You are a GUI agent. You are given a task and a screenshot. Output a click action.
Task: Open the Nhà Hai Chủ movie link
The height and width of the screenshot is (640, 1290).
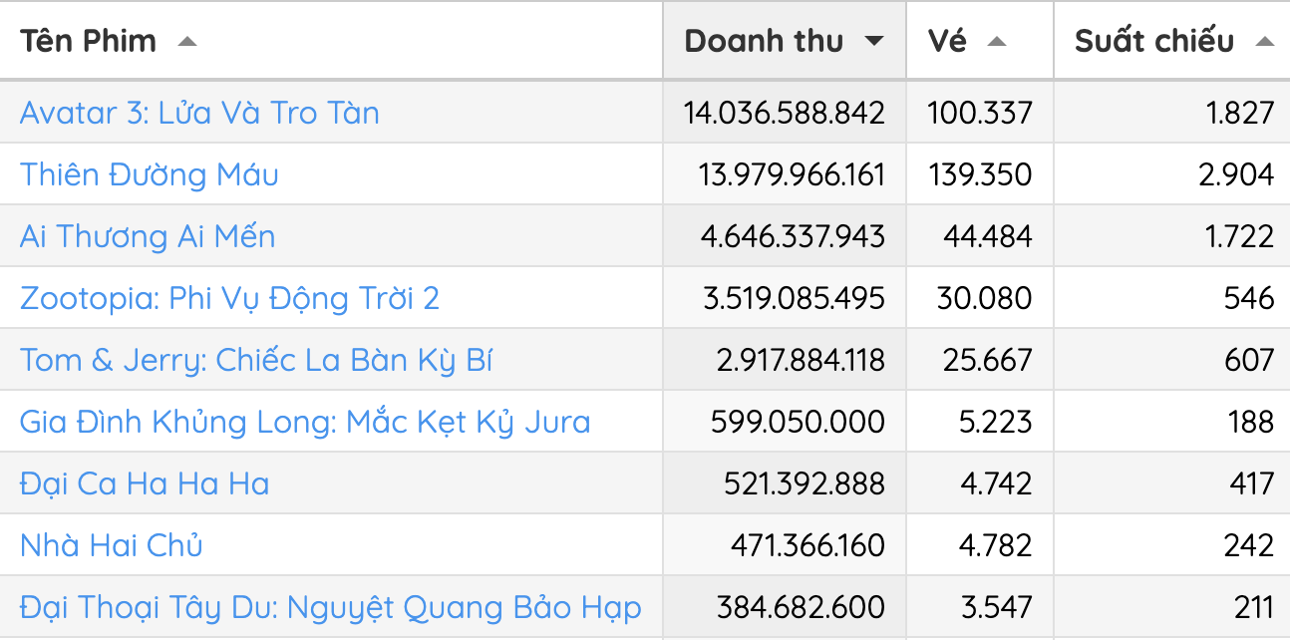111,545
